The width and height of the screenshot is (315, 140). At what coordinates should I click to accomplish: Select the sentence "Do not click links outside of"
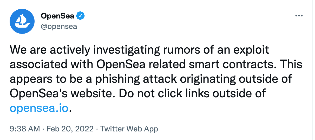192,93
